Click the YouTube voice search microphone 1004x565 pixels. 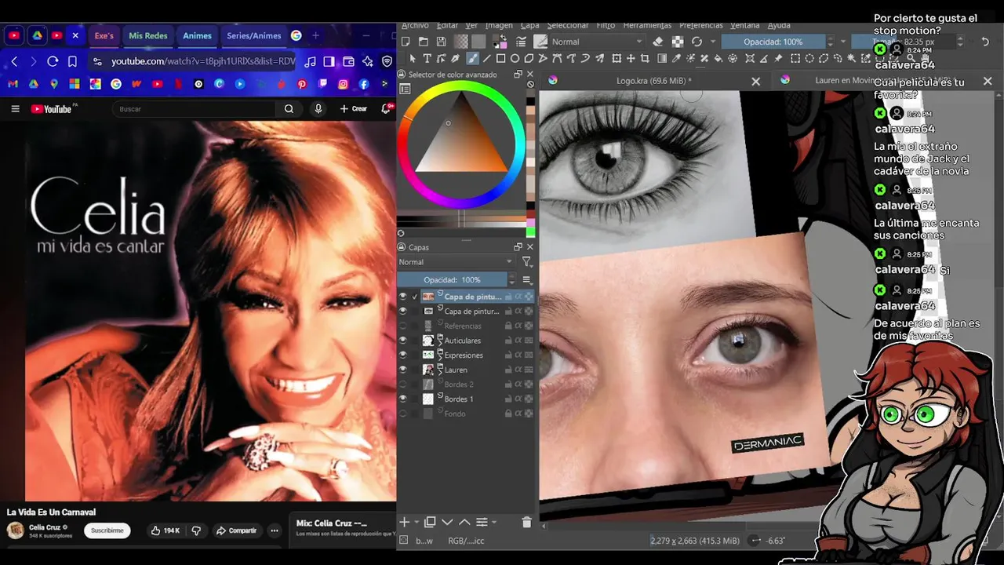(318, 109)
